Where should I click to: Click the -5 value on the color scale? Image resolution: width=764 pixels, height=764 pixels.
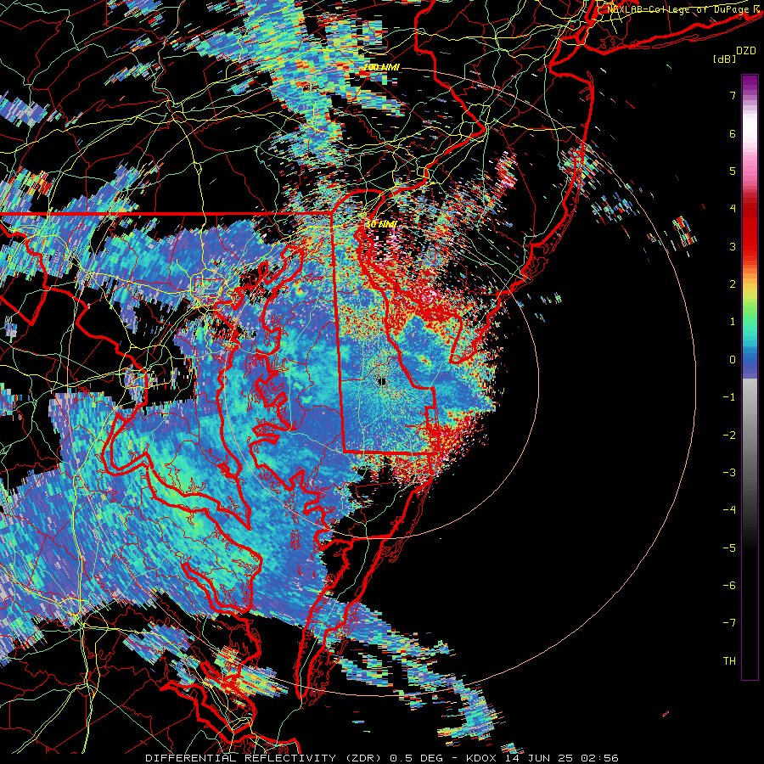(729, 548)
